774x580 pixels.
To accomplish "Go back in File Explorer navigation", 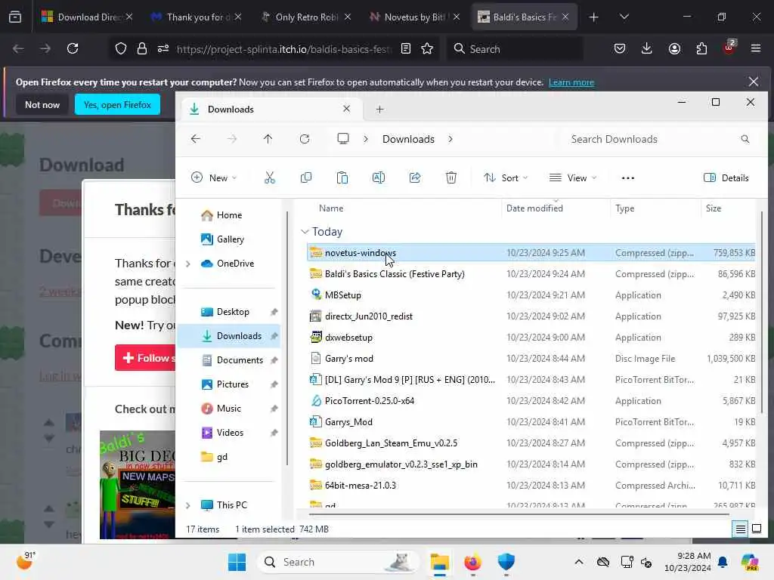I will click(196, 139).
